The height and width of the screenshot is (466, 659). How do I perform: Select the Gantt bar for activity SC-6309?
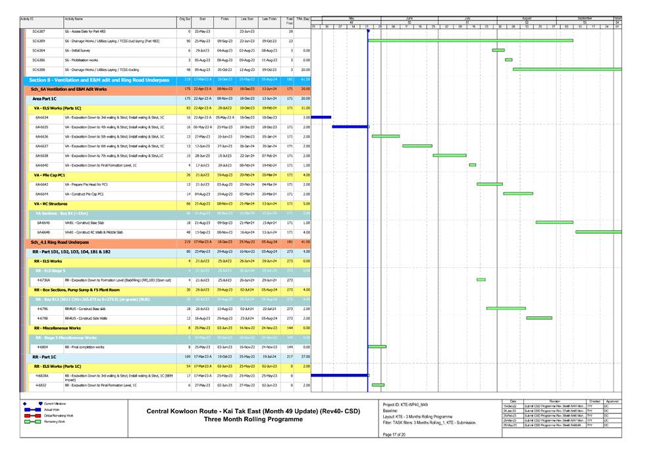(470, 41)
